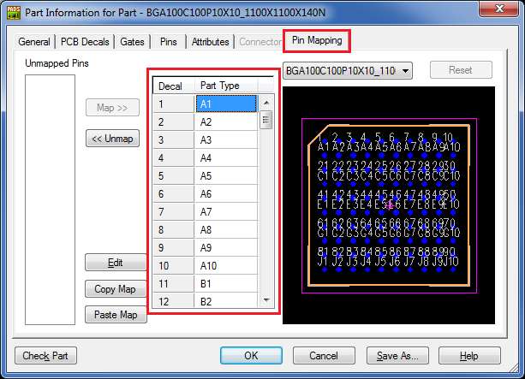Select the Pins tab

pos(169,42)
